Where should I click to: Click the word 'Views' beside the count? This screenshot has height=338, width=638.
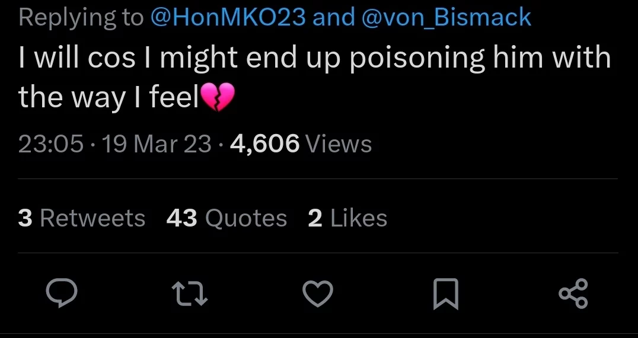point(338,144)
